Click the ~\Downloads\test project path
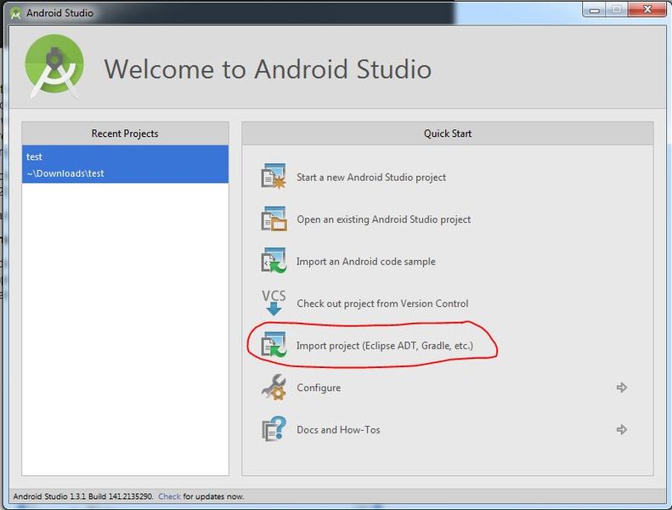672x510 pixels. click(x=65, y=173)
